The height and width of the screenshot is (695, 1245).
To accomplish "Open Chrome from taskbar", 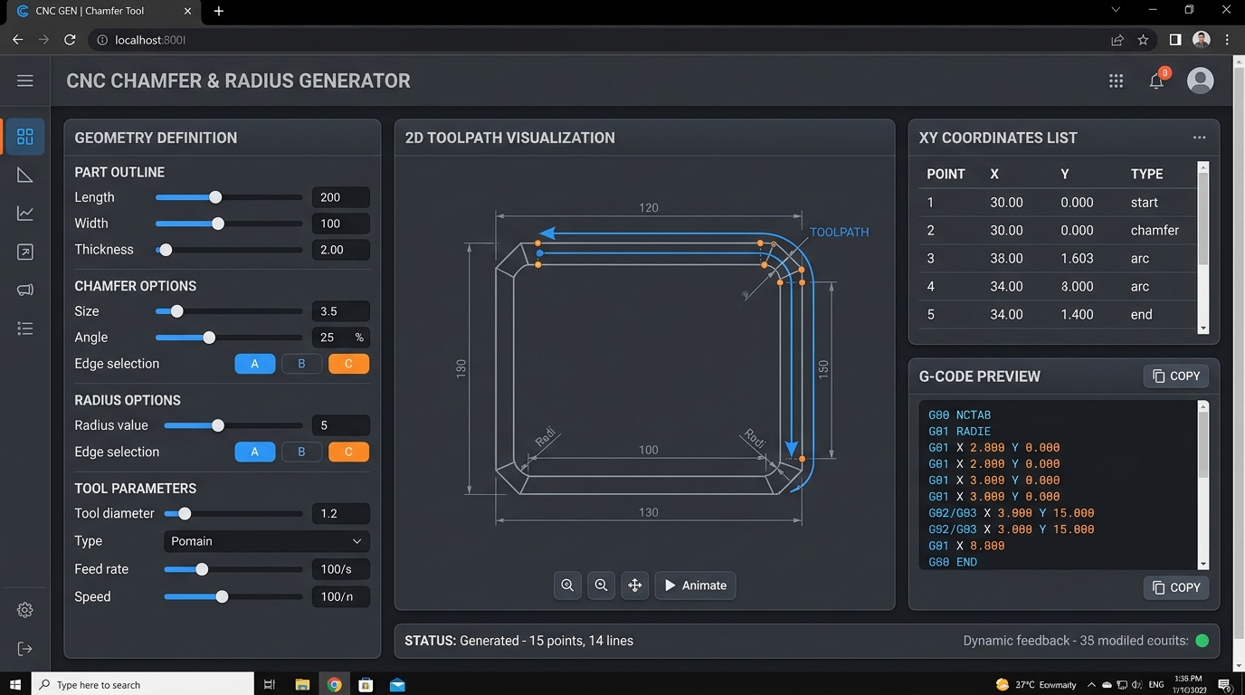I will [x=334, y=684].
